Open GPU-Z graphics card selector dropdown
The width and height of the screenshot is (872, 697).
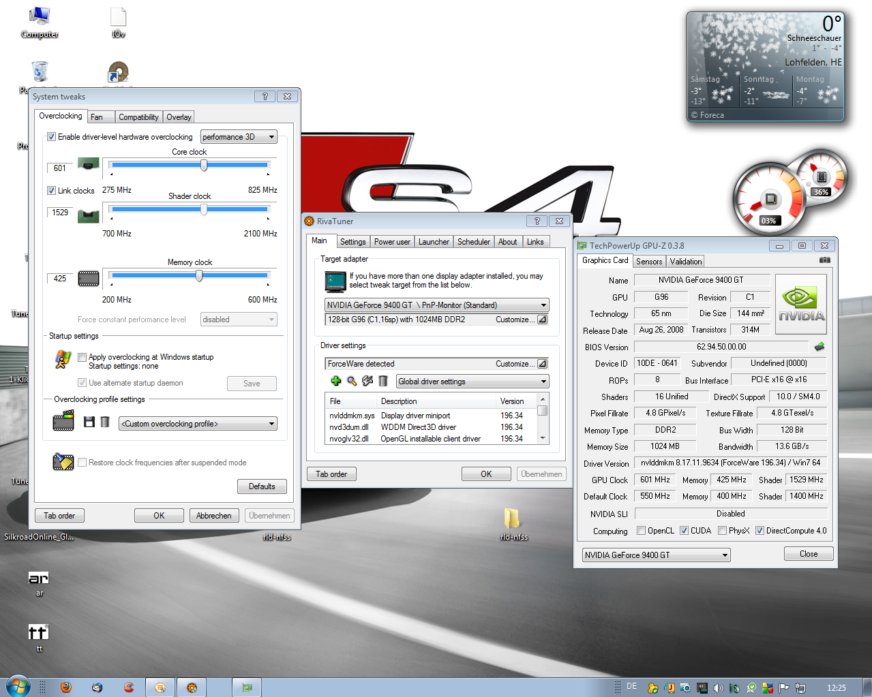coord(656,555)
